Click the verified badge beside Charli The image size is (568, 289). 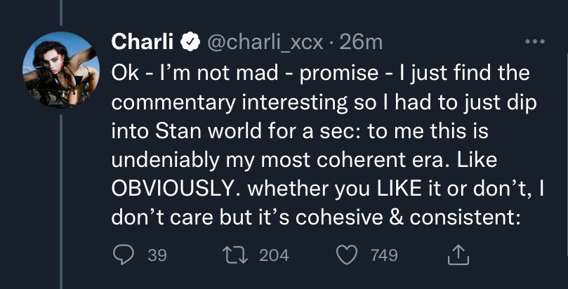tap(188, 43)
